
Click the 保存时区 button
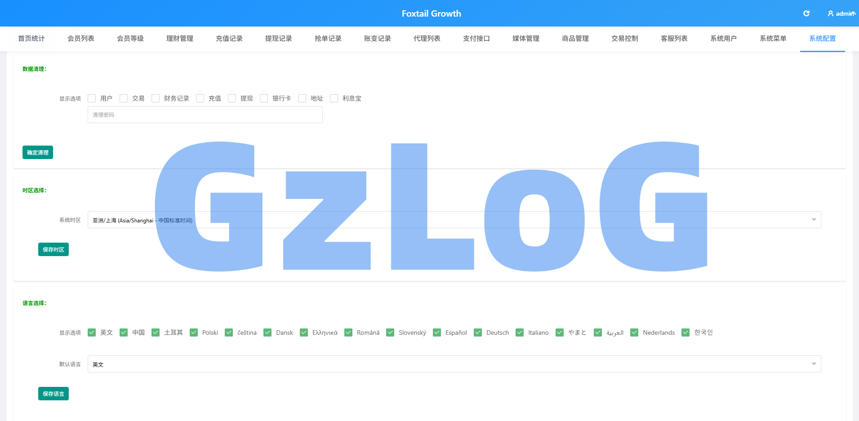(x=53, y=249)
